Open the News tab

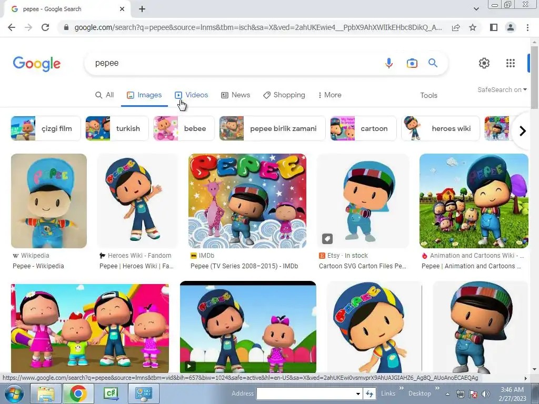(x=235, y=95)
